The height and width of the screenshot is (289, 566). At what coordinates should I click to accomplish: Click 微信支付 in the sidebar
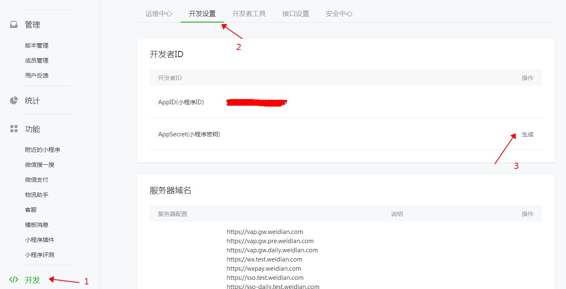pyautogui.click(x=37, y=179)
